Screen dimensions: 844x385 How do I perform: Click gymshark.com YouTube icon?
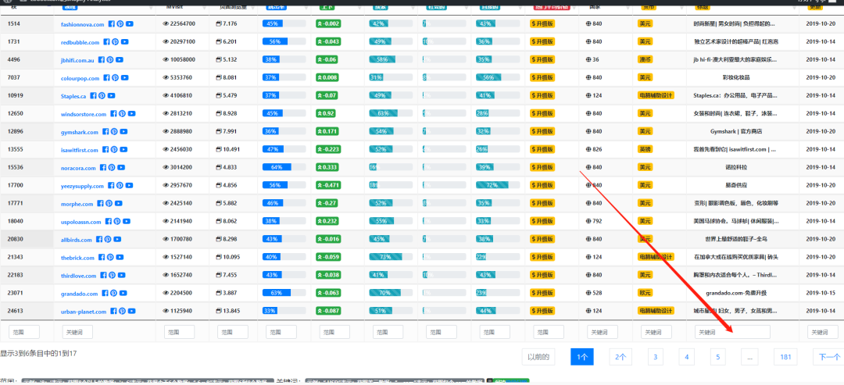[124, 132]
